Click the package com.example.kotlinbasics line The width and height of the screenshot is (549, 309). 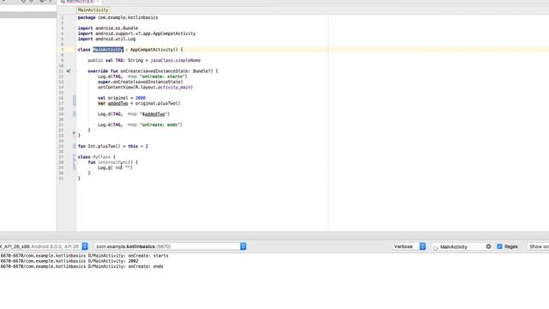[118, 17]
